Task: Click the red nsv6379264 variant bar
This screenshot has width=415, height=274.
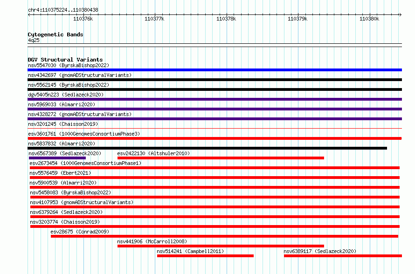Action: (215, 217)
